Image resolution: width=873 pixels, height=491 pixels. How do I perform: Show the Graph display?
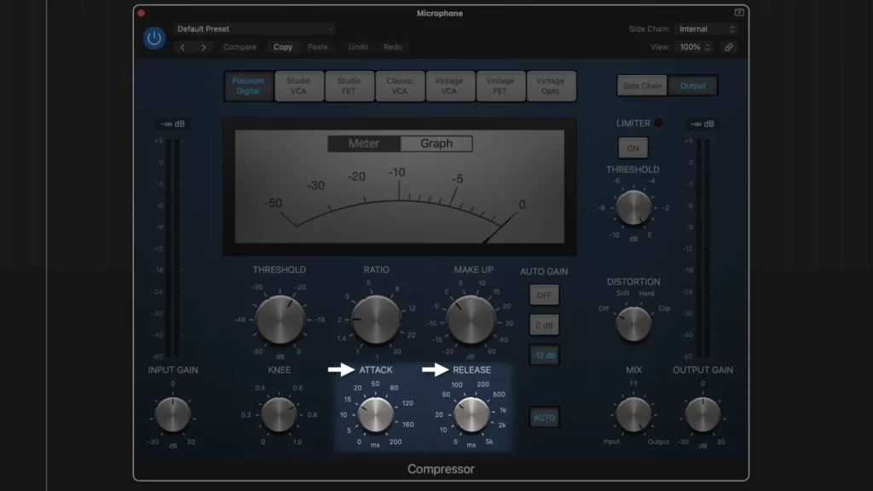click(x=436, y=143)
